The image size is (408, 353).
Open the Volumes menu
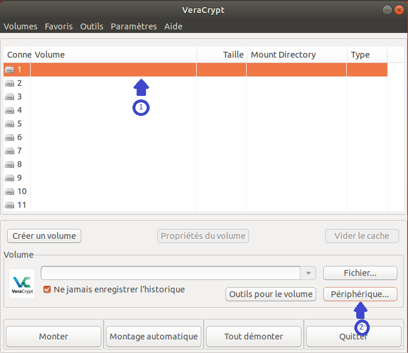[x=20, y=26]
